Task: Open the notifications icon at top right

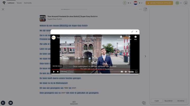Action: coord(186,3)
